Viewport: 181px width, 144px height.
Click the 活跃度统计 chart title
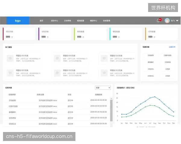point(125,88)
